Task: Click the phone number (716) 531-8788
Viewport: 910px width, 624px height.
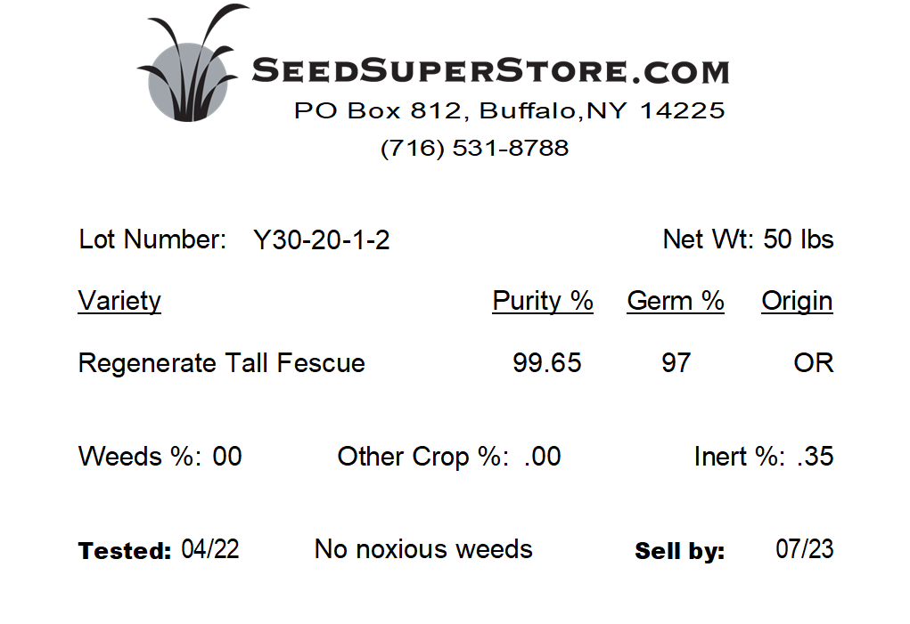Action: [x=475, y=148]
